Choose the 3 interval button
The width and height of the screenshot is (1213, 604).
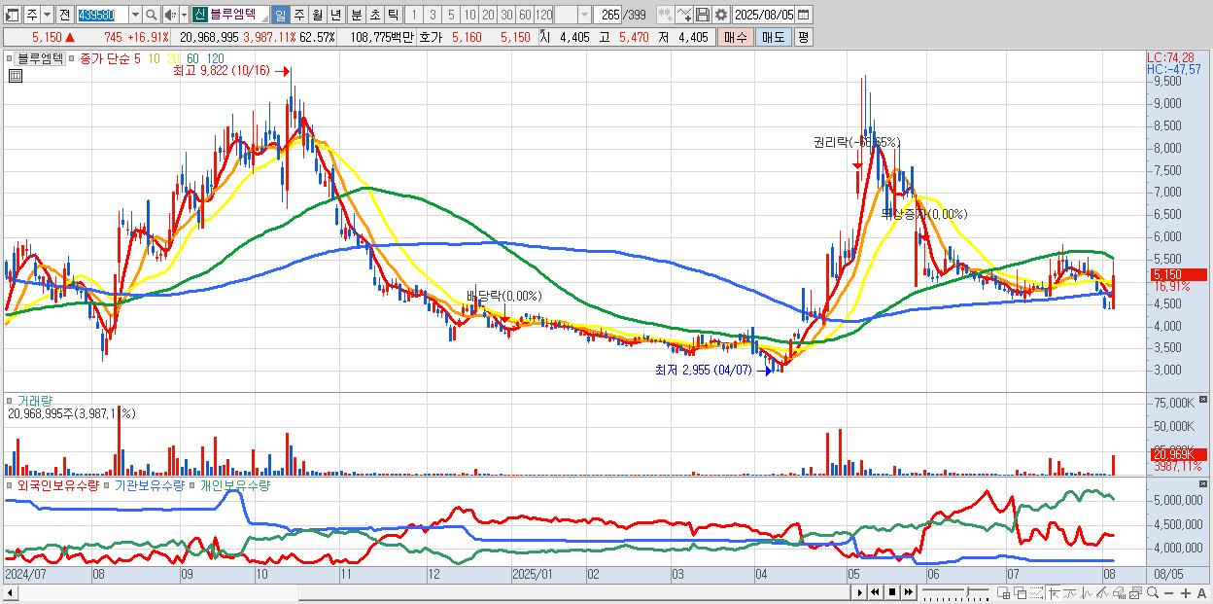pos(433,15)
